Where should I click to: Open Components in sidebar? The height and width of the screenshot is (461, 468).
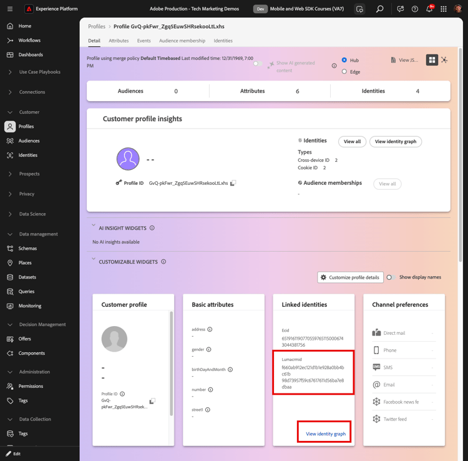click(31, 353)
